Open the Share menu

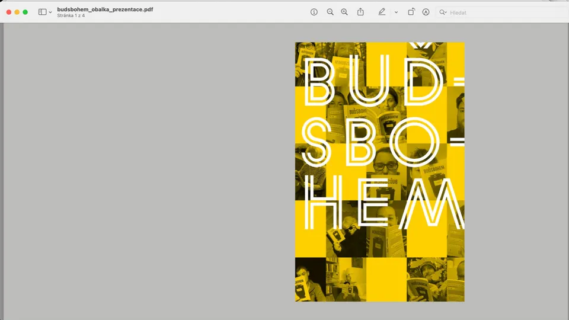click(360, 12)
